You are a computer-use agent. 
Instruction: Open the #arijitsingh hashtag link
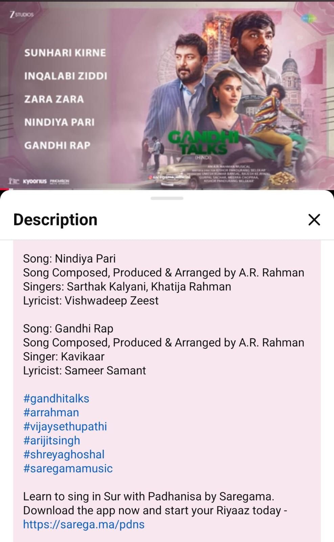(52, 440)
